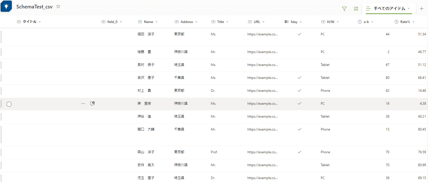The image size is (428, 183).
Task: Select the 岸 里奈 row radio circle
Action: (9, 104)
